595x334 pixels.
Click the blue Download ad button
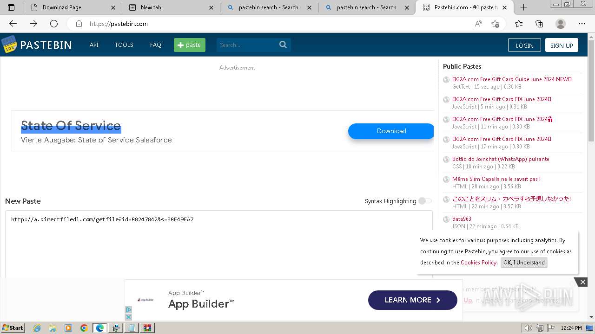click(x=391, y=131)
